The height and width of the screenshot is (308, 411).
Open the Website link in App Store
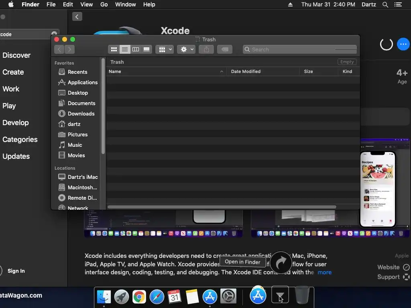coord(393,267)
